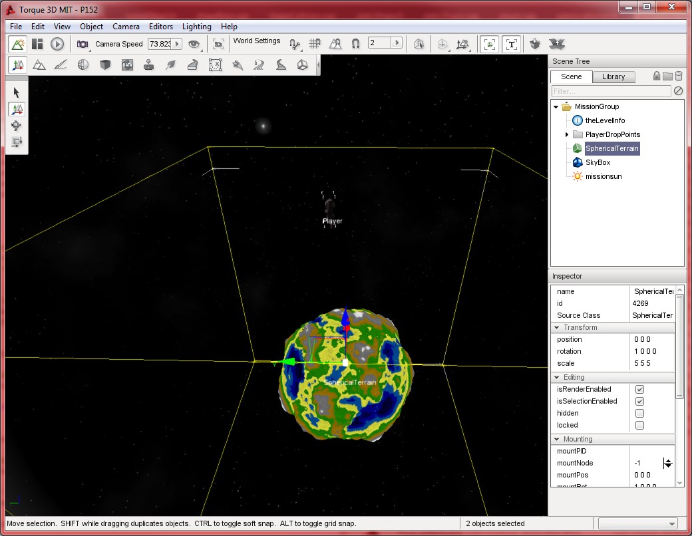The image size is (692, 536).
Task: Click the snap size field showing 2
Action: pyautogui.click(x=379, y=43)
